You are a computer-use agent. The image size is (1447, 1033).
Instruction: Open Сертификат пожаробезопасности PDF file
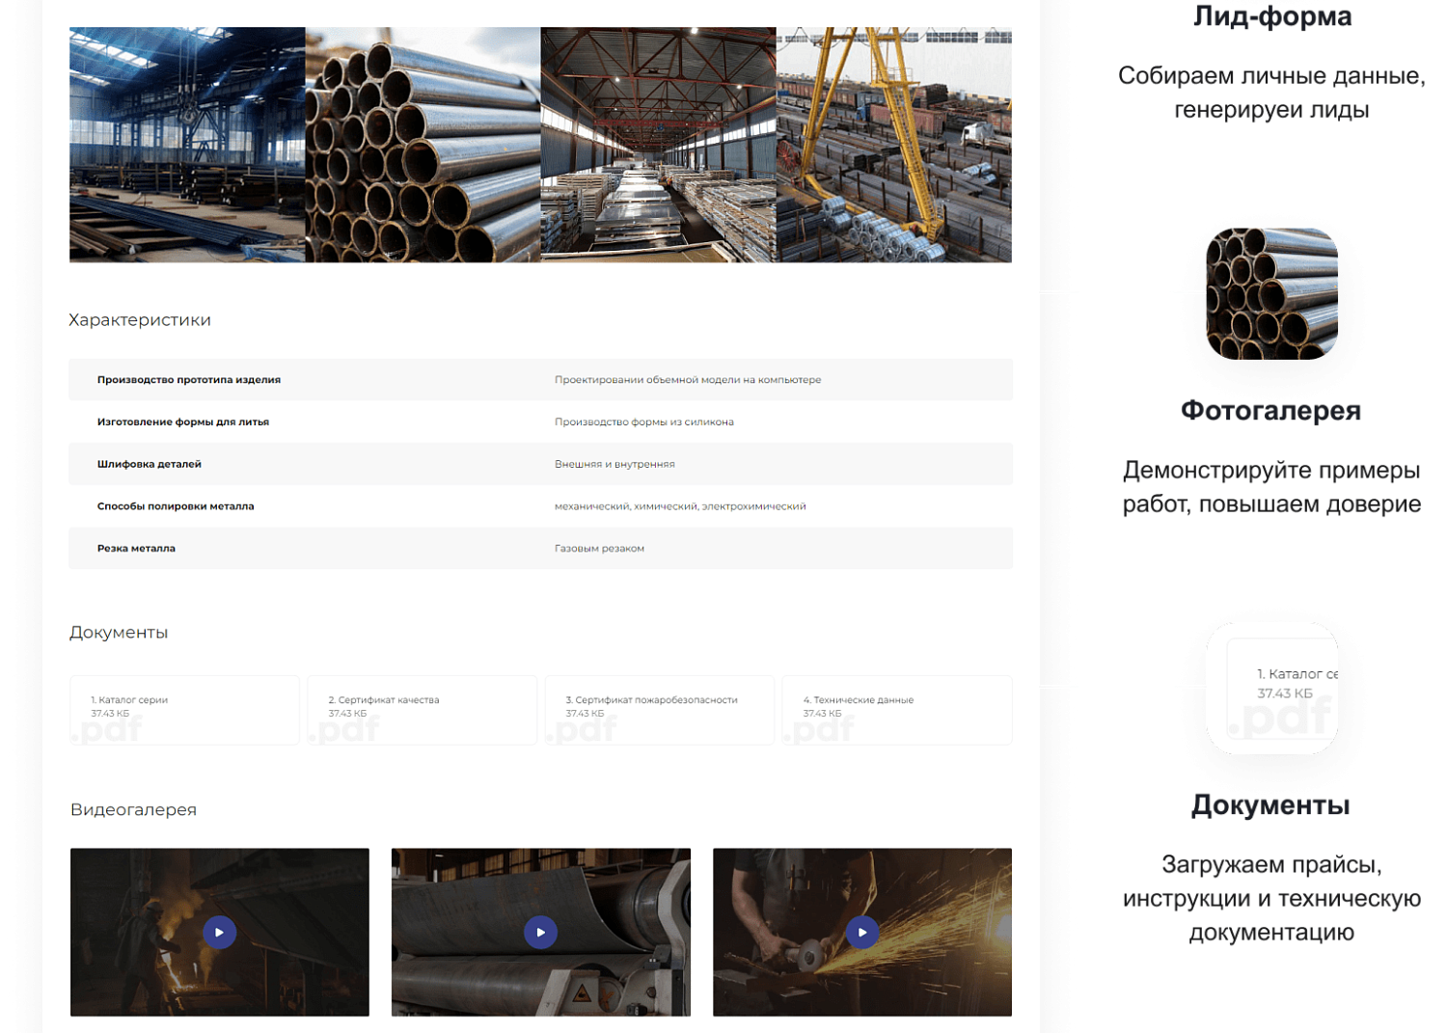pos(659,710)
